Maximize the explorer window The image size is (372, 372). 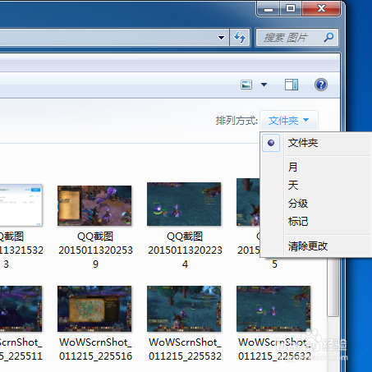[x=291, y=9]
